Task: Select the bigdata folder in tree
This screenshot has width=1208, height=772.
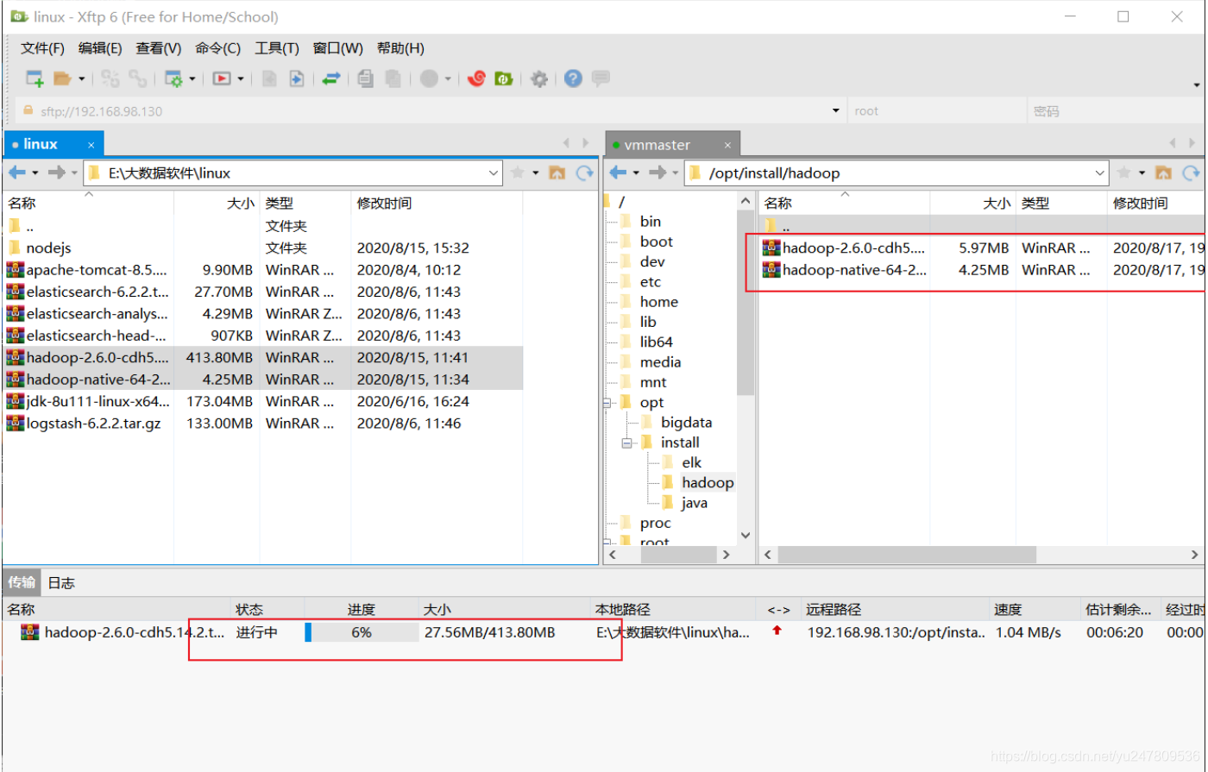Action: point(686,422)
